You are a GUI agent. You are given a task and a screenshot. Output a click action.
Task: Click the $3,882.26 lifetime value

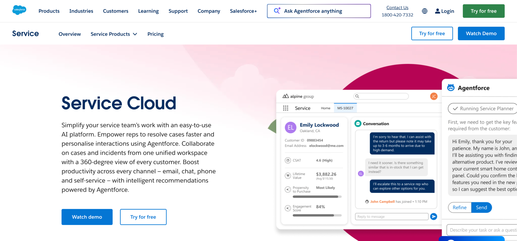(326, 174)
